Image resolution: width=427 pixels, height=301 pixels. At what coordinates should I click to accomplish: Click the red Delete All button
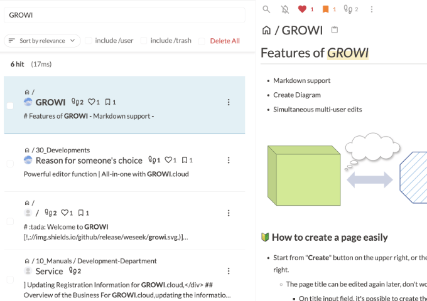(x=224, y=41)
